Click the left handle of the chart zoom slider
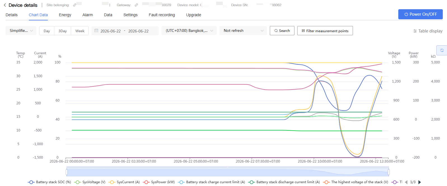The height and width of the screenshot is (186, 447). (67, 172)
